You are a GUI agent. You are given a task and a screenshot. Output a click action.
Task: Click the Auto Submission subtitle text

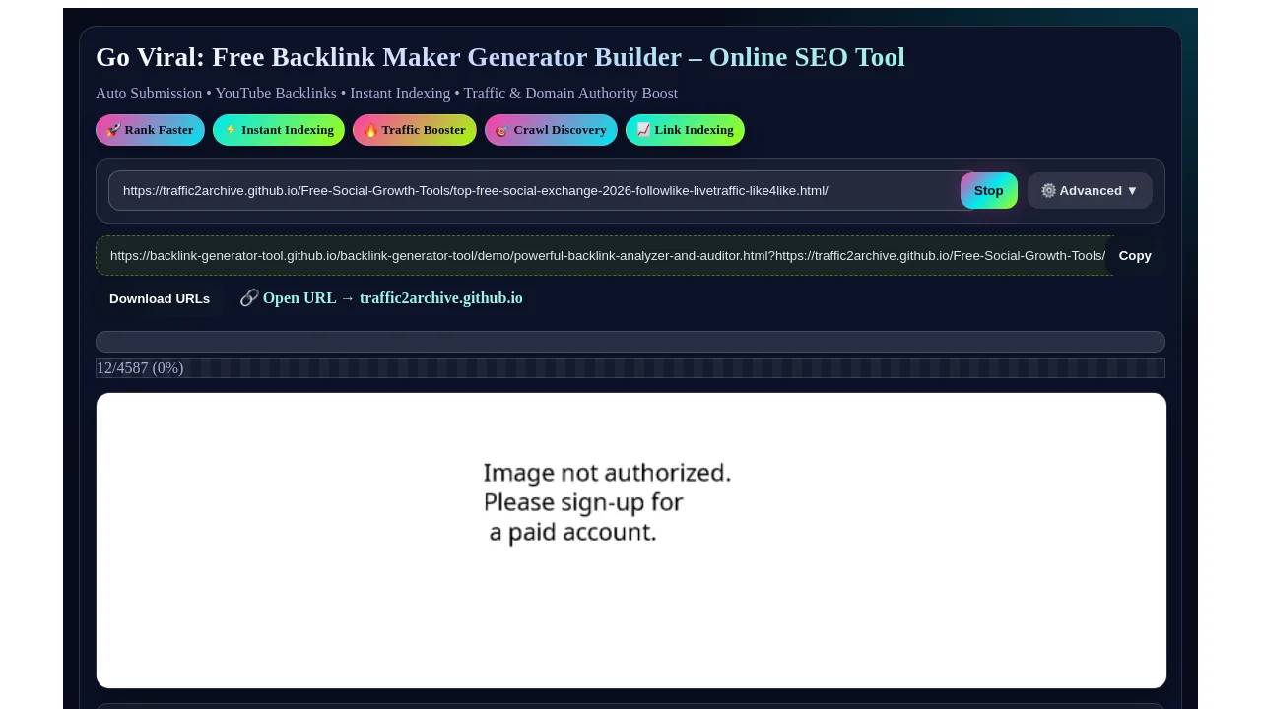click(386, 94)
